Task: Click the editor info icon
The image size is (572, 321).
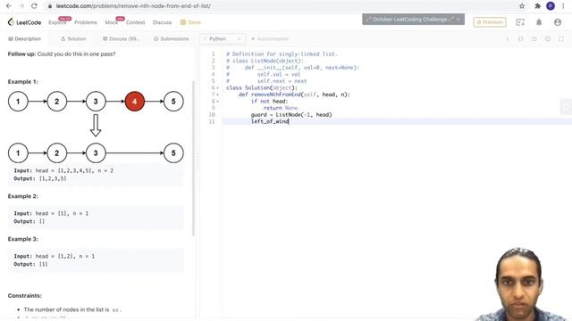Action: click(x=507, y=39)
